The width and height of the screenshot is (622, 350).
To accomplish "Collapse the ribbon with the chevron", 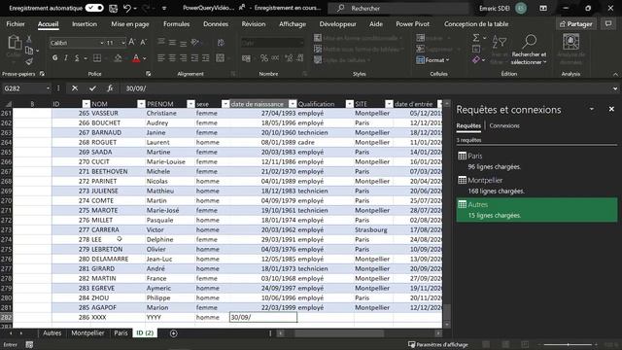I will point(615,74).
